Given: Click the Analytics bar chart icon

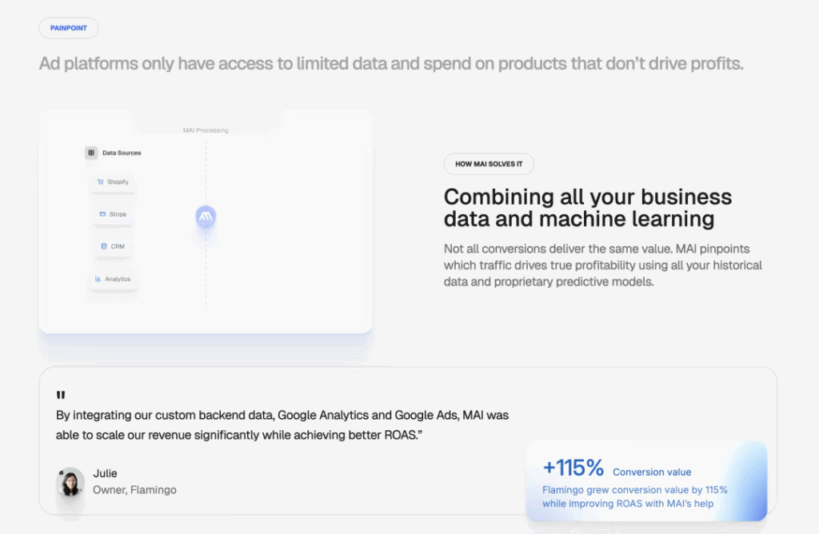Looking at the screenshot, I should point(98,279).
